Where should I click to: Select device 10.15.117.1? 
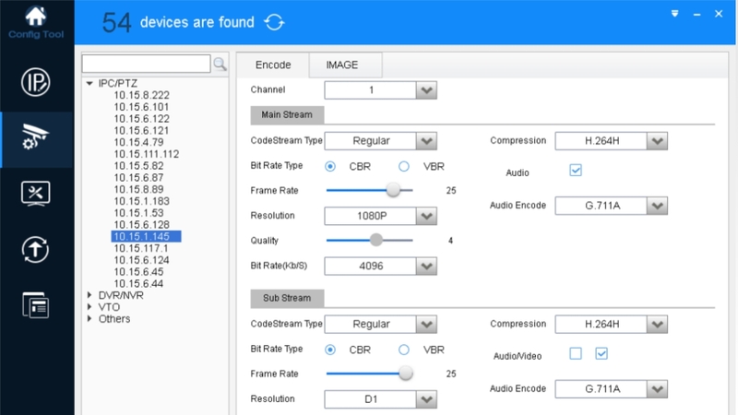[141, 248]
